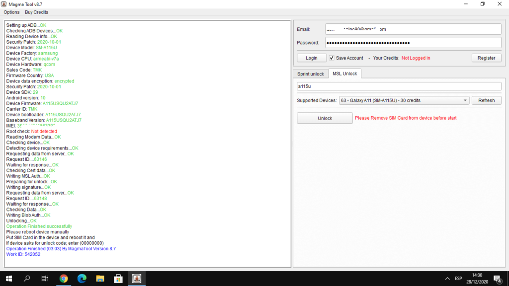The height and width of the screenshot is (286, 509).
Task: Select the MSL Unlock tab
Action: pyautogui.click(x=345, y=73)
